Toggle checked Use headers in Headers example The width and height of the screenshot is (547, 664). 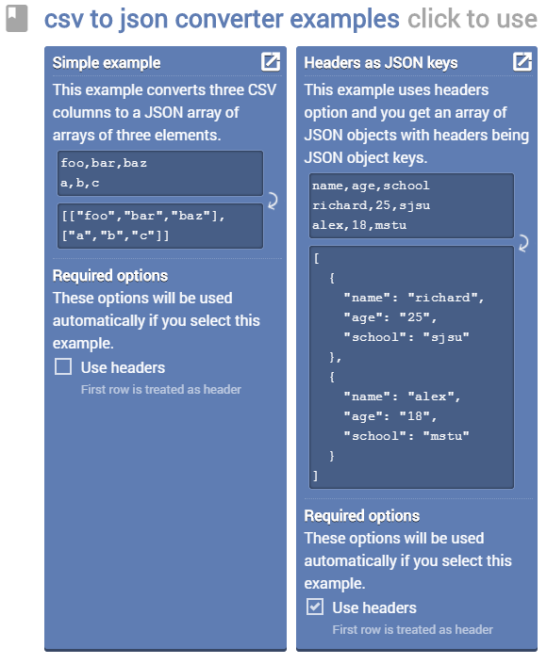tap(315, 607)
